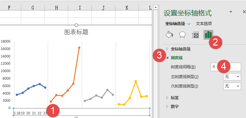
Task: Open the Size & Properties tab icon
Action: pyautogui.click(x=195, y=35)
